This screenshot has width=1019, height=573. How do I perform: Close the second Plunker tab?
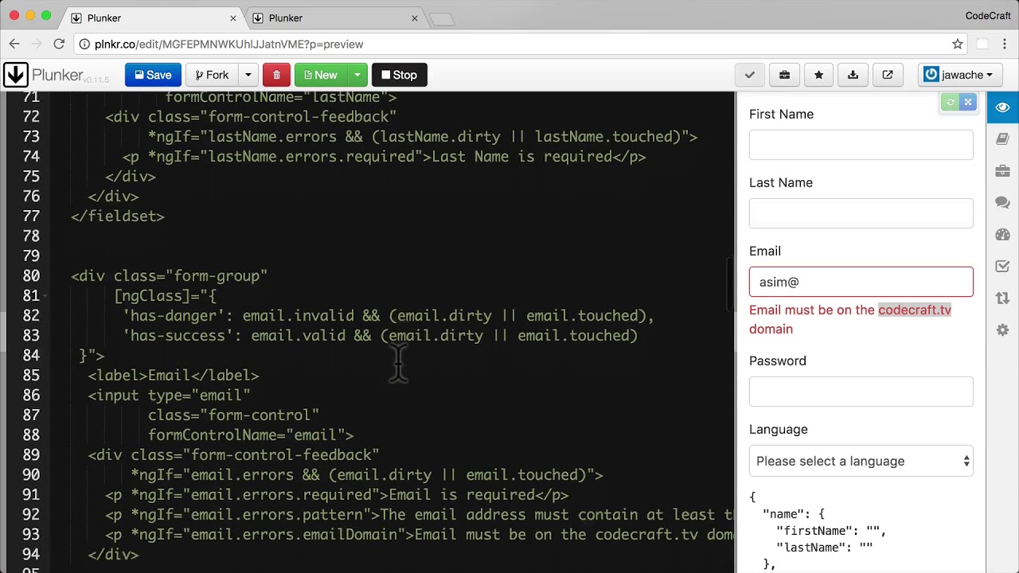click(416, 18)
